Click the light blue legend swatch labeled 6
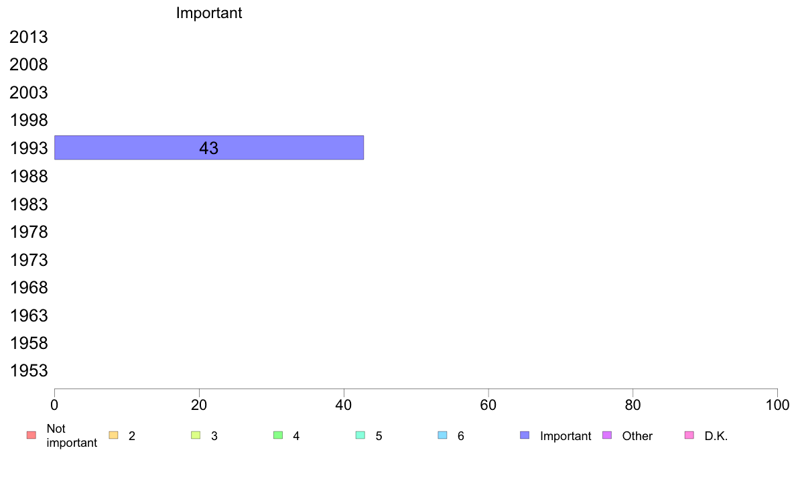Screen dimensions: 796x493 click(443, 435)
